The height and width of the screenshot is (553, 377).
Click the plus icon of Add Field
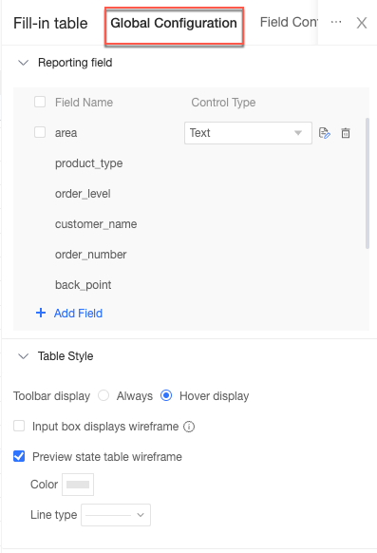coord(41,313)
